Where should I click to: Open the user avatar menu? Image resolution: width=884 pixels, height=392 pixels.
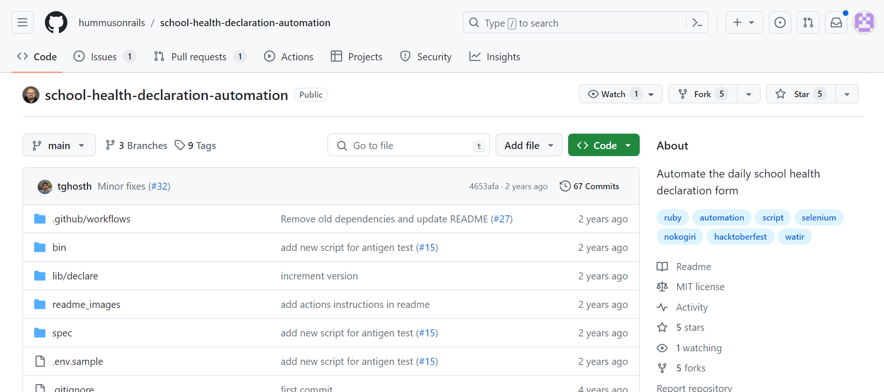click(864, 22)
